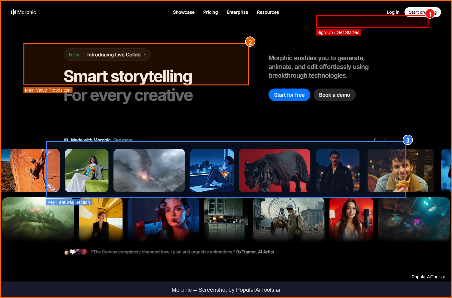
Task: Click the Made with Morphic logo icon
Action: pyautogui.click(x=66, y=140)
